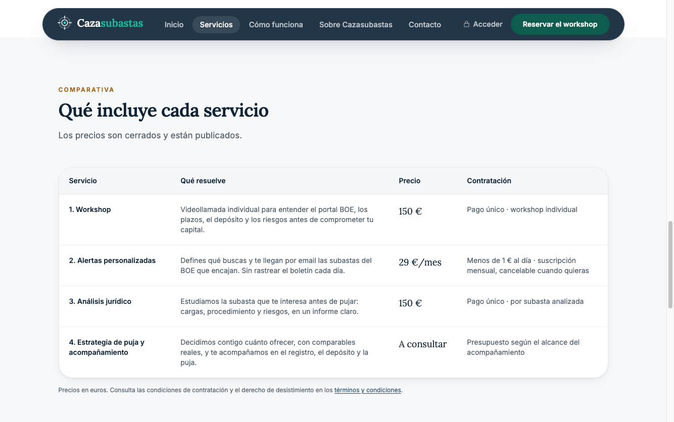This screenshot has height=422, width=674.
Task: Go to Cómo funciona page
Action: (276, 24)
